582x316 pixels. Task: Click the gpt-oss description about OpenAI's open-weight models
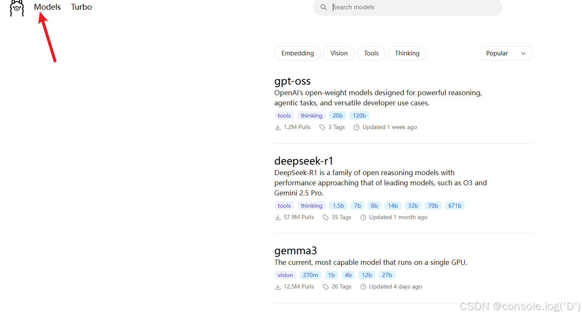click(x=378, y=98)
